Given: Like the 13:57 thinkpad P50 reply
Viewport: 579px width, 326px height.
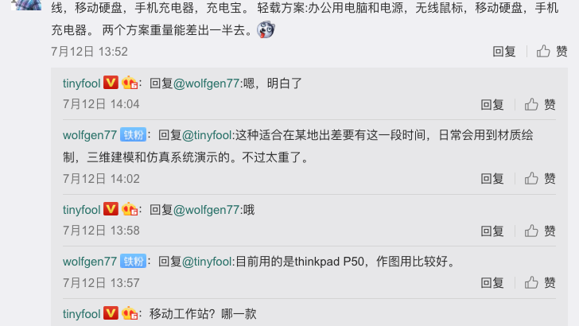Looking at the screenshot, I should pos(540,283).
